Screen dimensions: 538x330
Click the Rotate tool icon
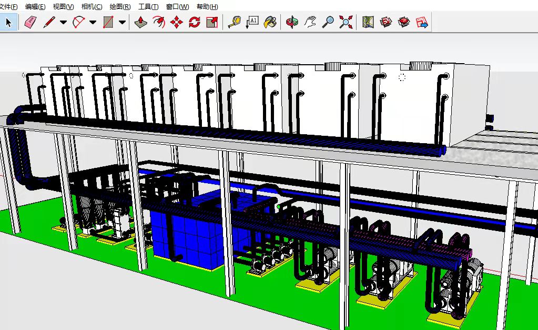pyautogui.click(x=194, y=22)
